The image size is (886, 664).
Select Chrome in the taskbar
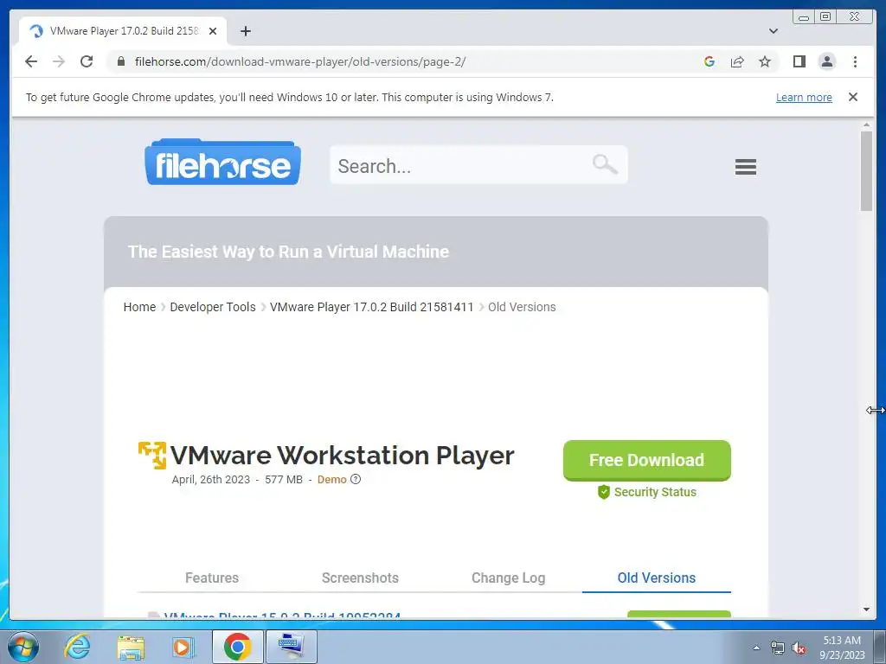[237, 647]
